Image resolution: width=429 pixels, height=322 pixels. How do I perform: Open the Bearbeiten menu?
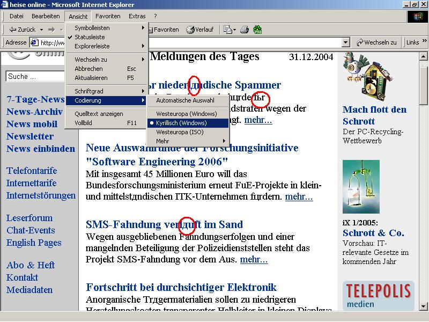pyautogui.click(x=46, y=17)
